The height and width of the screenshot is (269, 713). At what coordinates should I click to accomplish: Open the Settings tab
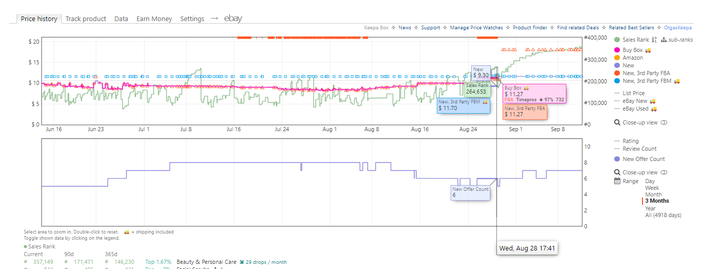(192, 19)
